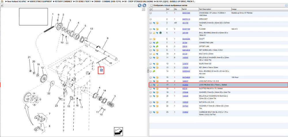Select callout 14 in the diagram
The image size is (288, 137).
tap(105, 91)
